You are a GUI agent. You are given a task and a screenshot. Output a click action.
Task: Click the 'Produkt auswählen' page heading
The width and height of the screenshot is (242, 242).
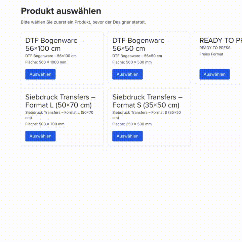61,11
